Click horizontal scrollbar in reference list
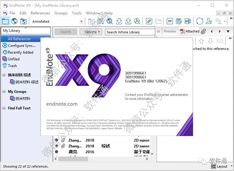234x171 pixels. click(x=73, y=159)
